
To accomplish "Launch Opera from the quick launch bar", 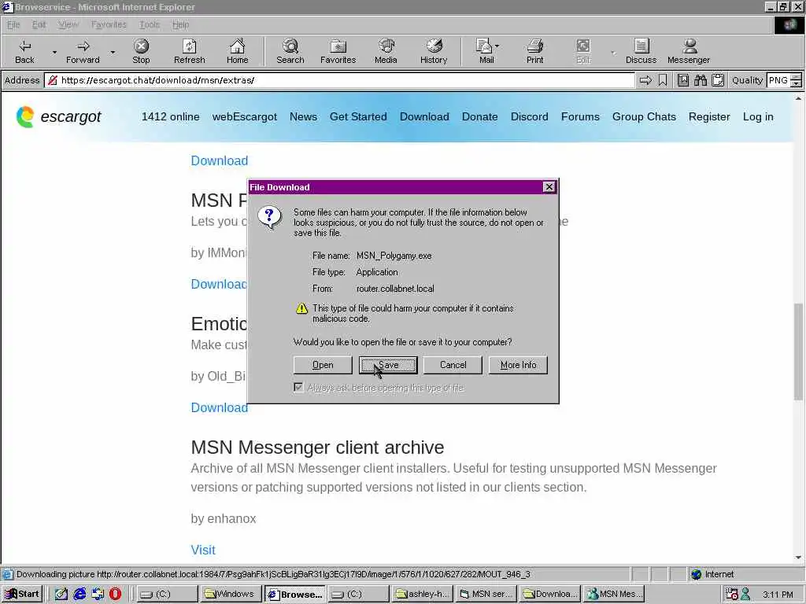I will point(115,594).
